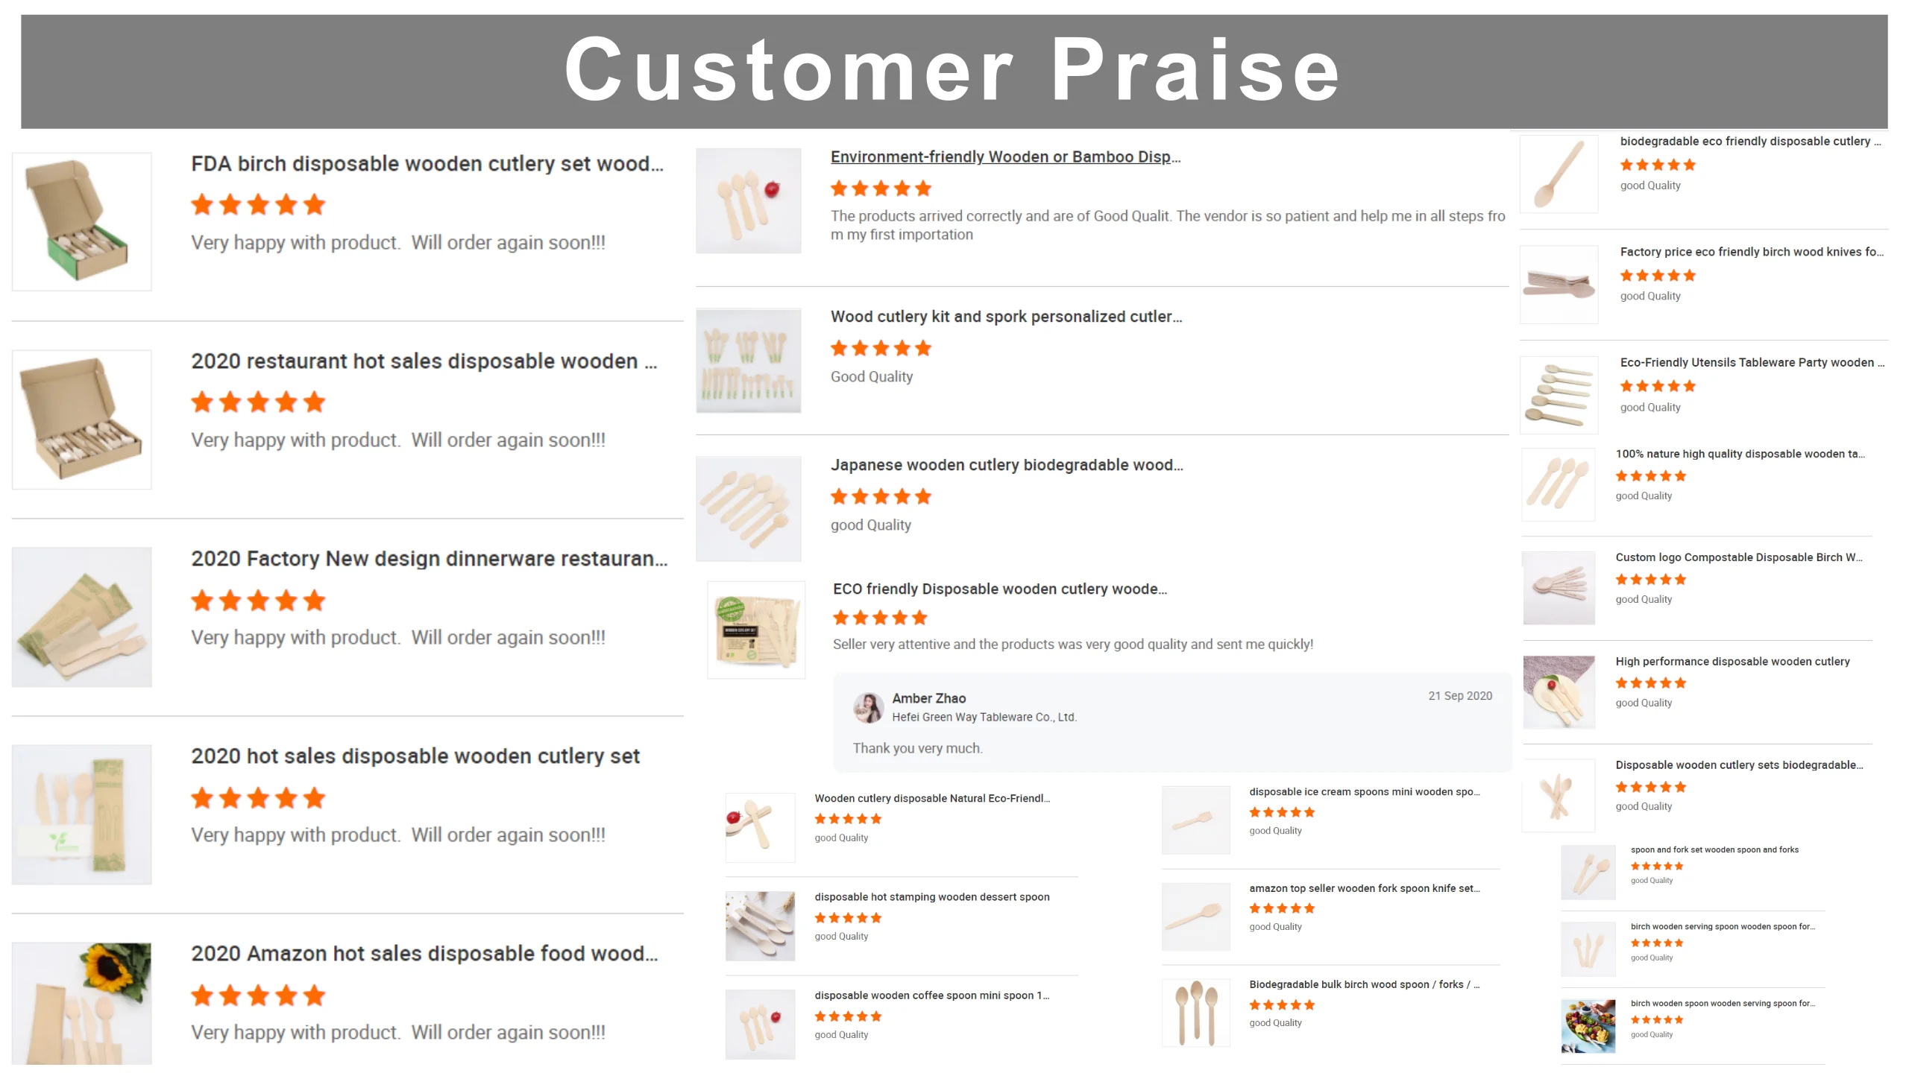Click Amber Zhao's profile avatar
Image resolution: width=1909 pixels, height=1073 pixels.
tap(868, 707)
